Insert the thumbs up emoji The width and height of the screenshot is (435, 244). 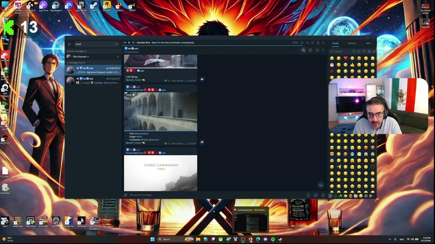[352, 65]
